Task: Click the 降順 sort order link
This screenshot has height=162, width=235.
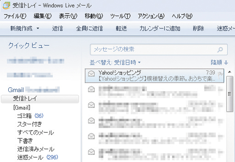Action: (x=216, y=62)
